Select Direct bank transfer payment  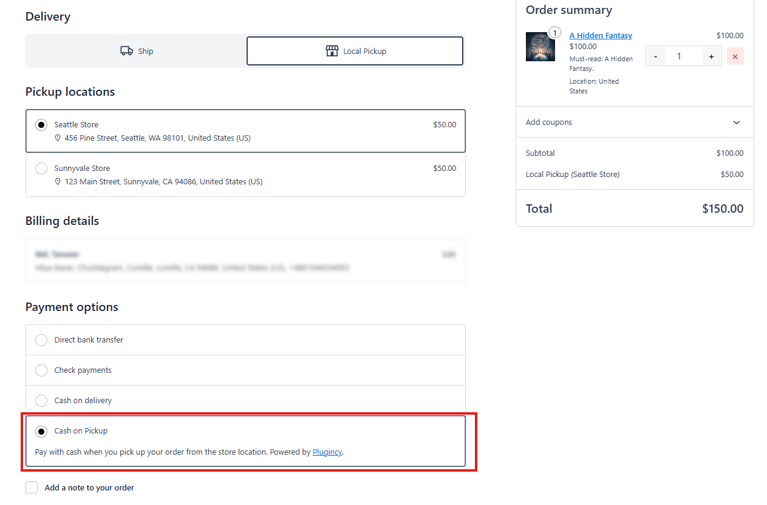41,340
